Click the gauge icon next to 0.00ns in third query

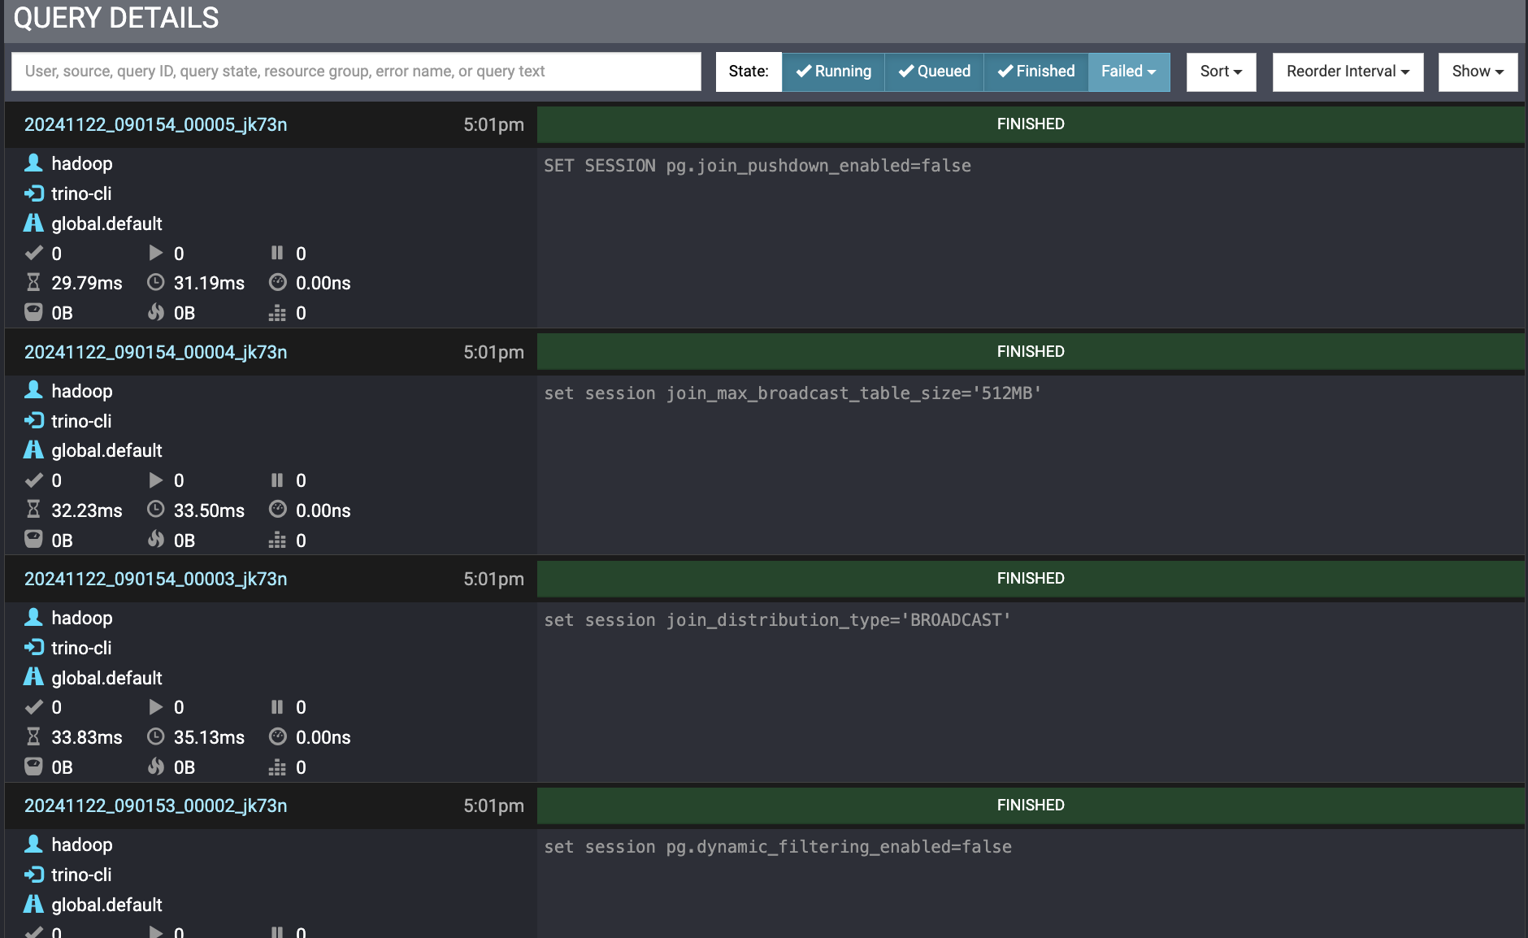pyautogui.click(x=278, y=736)
